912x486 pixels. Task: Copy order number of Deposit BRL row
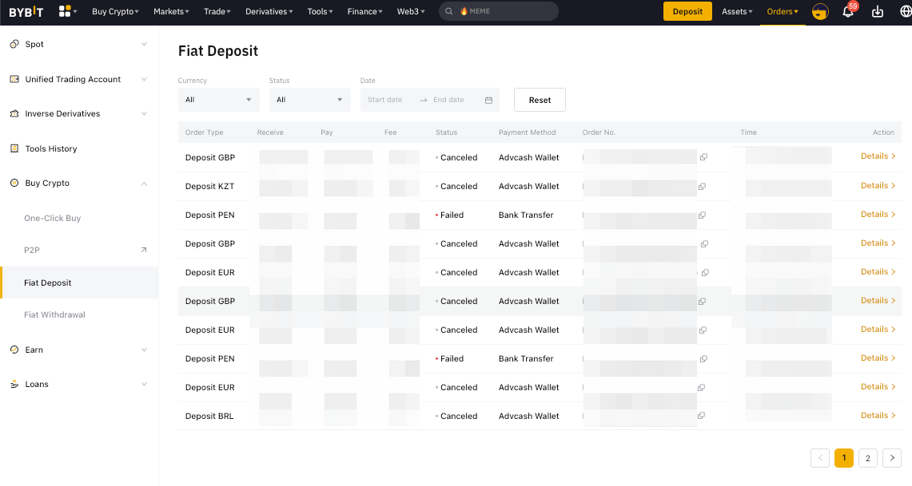pyautogui.click(x=702, y=417)
